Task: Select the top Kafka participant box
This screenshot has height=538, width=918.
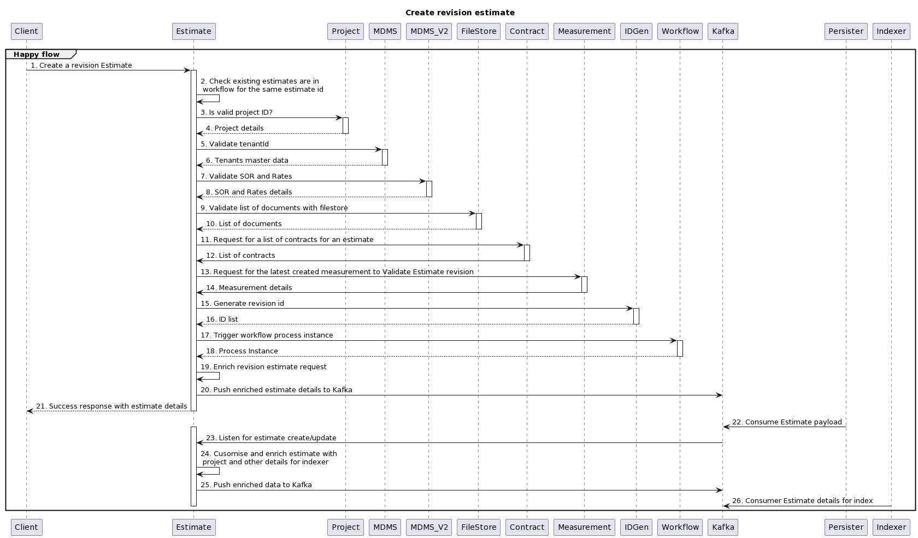Action: [x=723, y=31]
